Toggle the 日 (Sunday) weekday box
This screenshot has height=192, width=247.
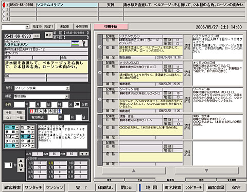coord(31,111)
